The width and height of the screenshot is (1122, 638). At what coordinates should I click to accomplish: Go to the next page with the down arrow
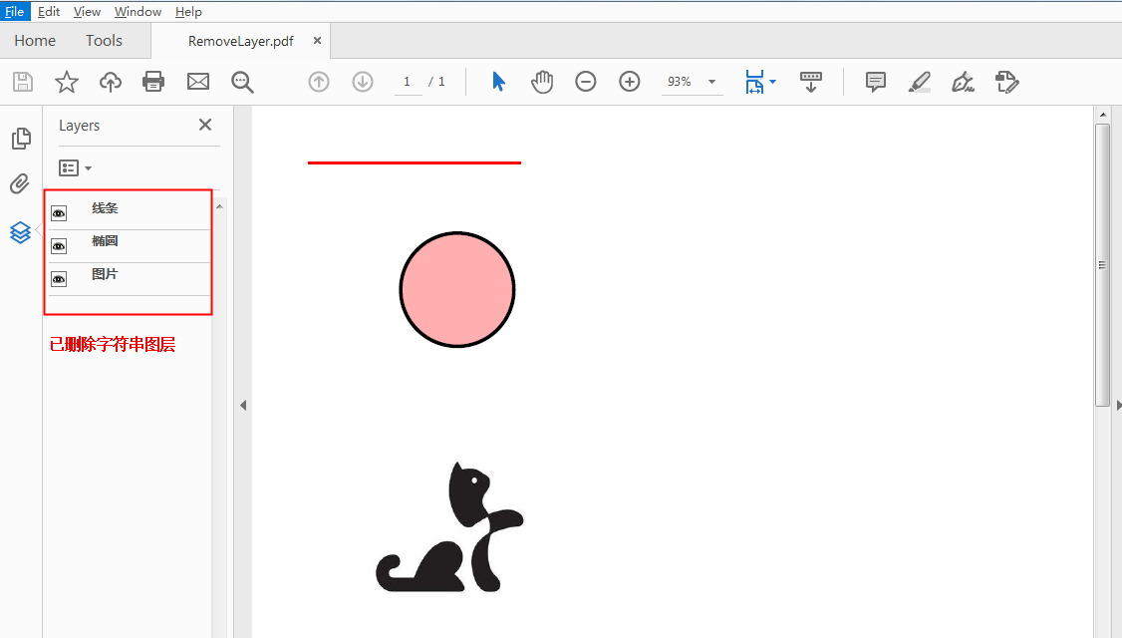(363, 82)
